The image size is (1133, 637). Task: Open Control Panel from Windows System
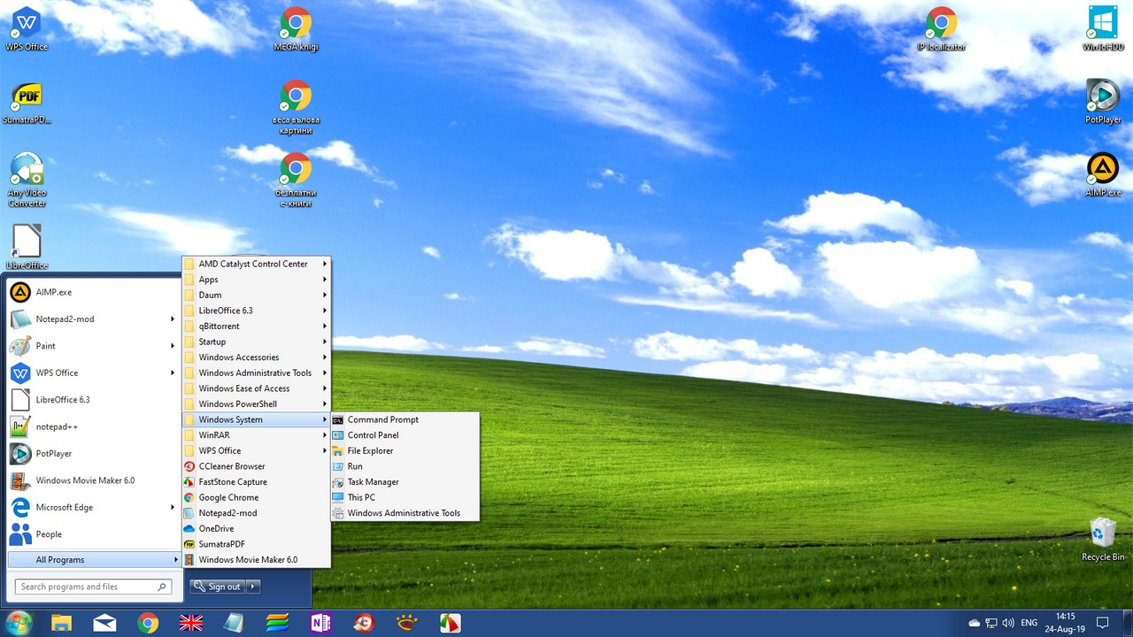click(405, 435)
